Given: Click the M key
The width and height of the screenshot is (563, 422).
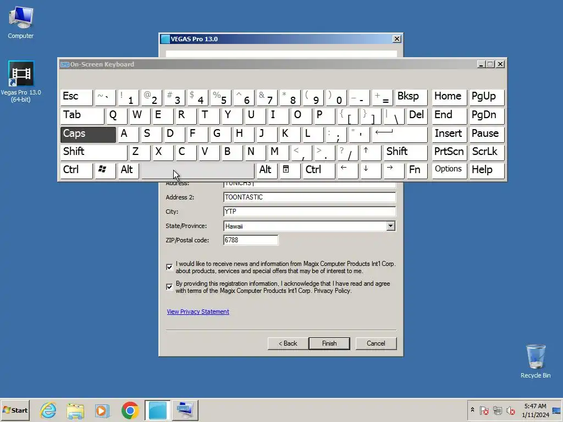Looking at the screenshot, I should pos(278,153).
